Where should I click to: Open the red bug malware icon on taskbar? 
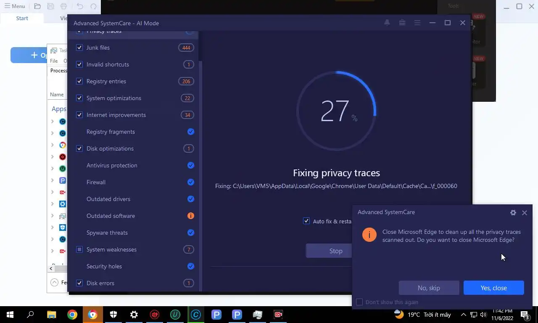(155, 314)
